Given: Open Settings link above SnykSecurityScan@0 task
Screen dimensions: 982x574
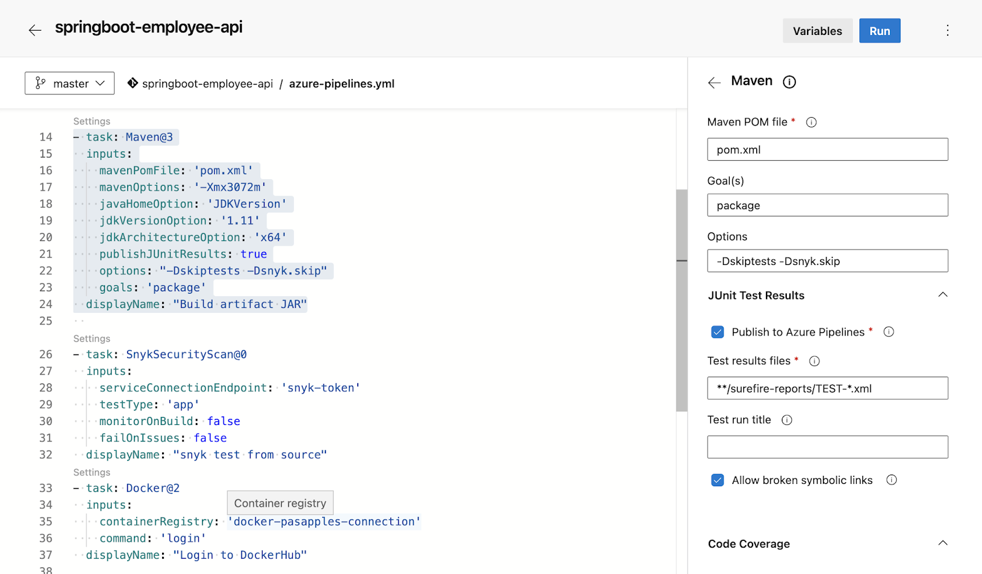Looking at the screenshot, I should pos(92,339).
